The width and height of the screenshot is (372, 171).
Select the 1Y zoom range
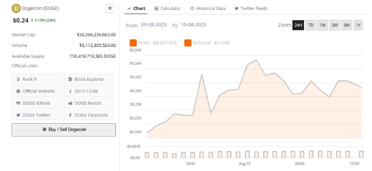click(x=358, y=25)
